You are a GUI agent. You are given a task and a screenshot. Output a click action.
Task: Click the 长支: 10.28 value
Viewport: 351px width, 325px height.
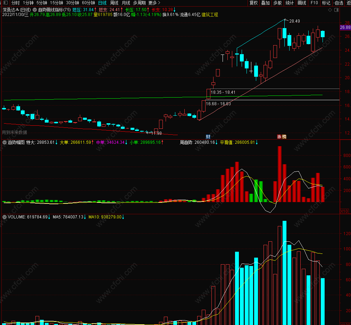coord(164,10)
